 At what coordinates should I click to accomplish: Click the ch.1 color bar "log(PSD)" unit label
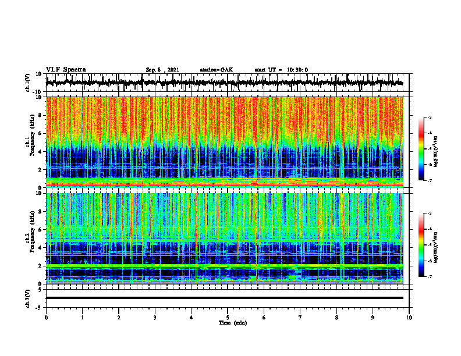(x=436, y=151)
